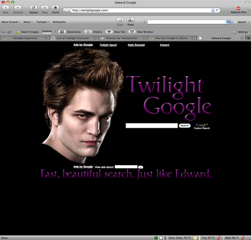Click the white circle status bar icon

[x=161, y=238]
